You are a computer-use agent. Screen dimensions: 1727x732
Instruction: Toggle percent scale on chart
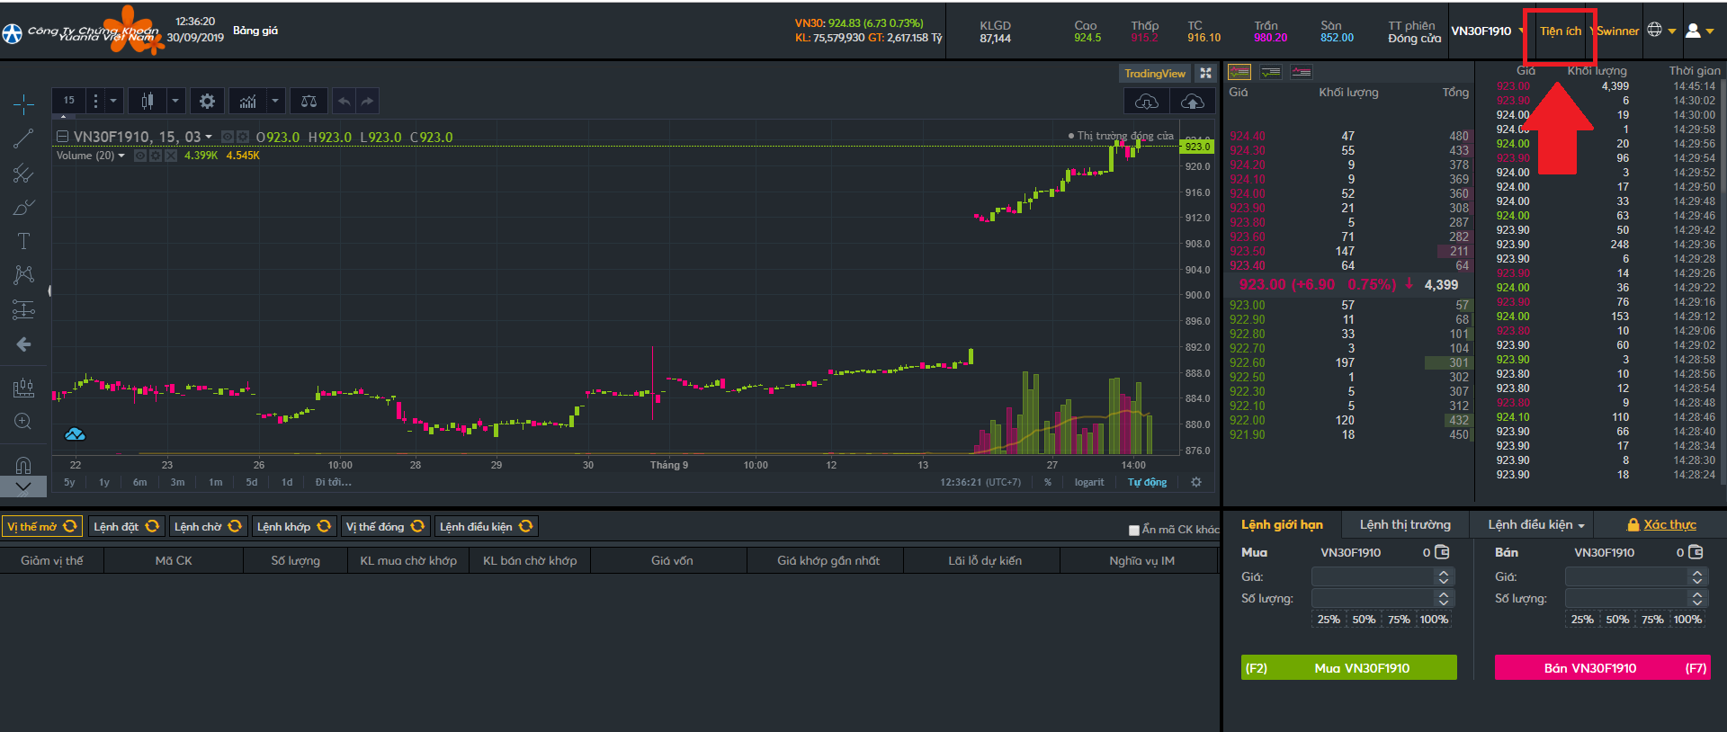tap(1048, 482)
